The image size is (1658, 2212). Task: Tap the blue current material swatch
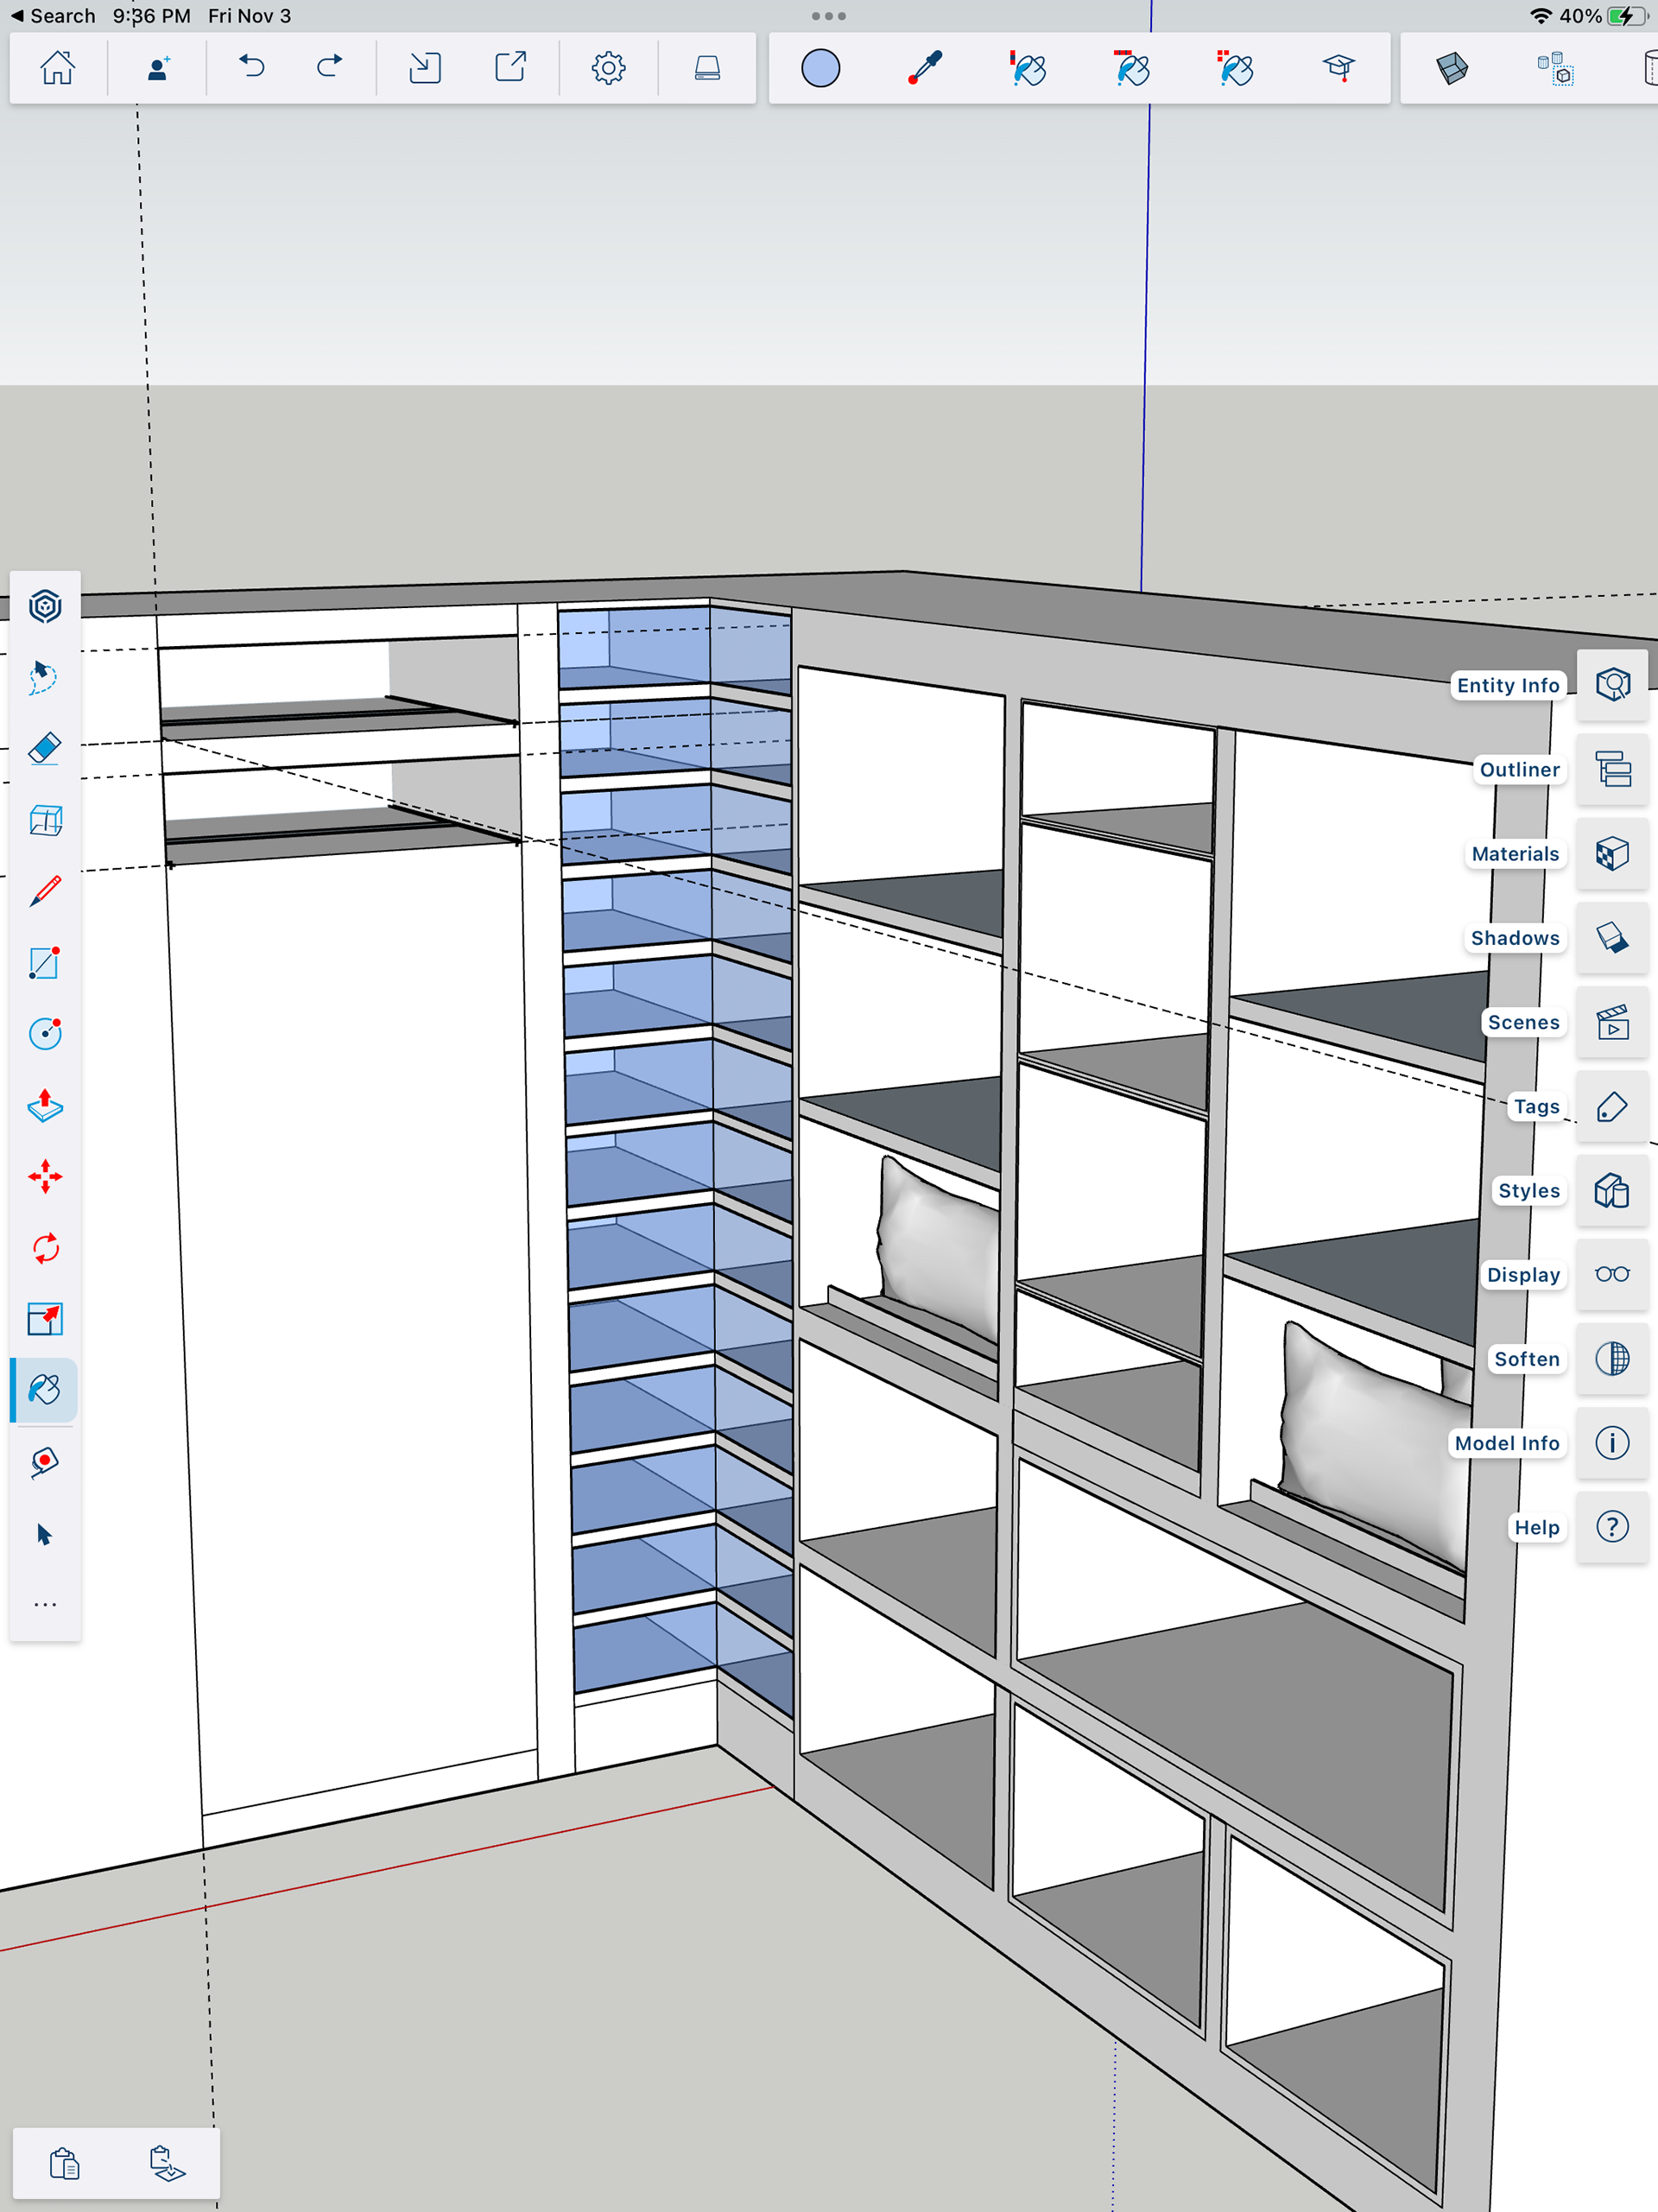point(820,68)
